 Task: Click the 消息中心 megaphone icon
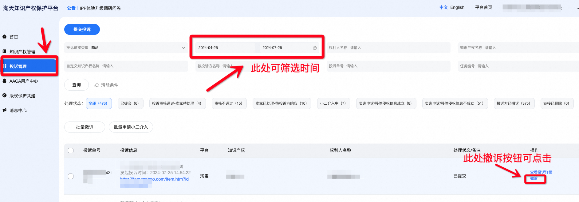click(x=4, y=110)
